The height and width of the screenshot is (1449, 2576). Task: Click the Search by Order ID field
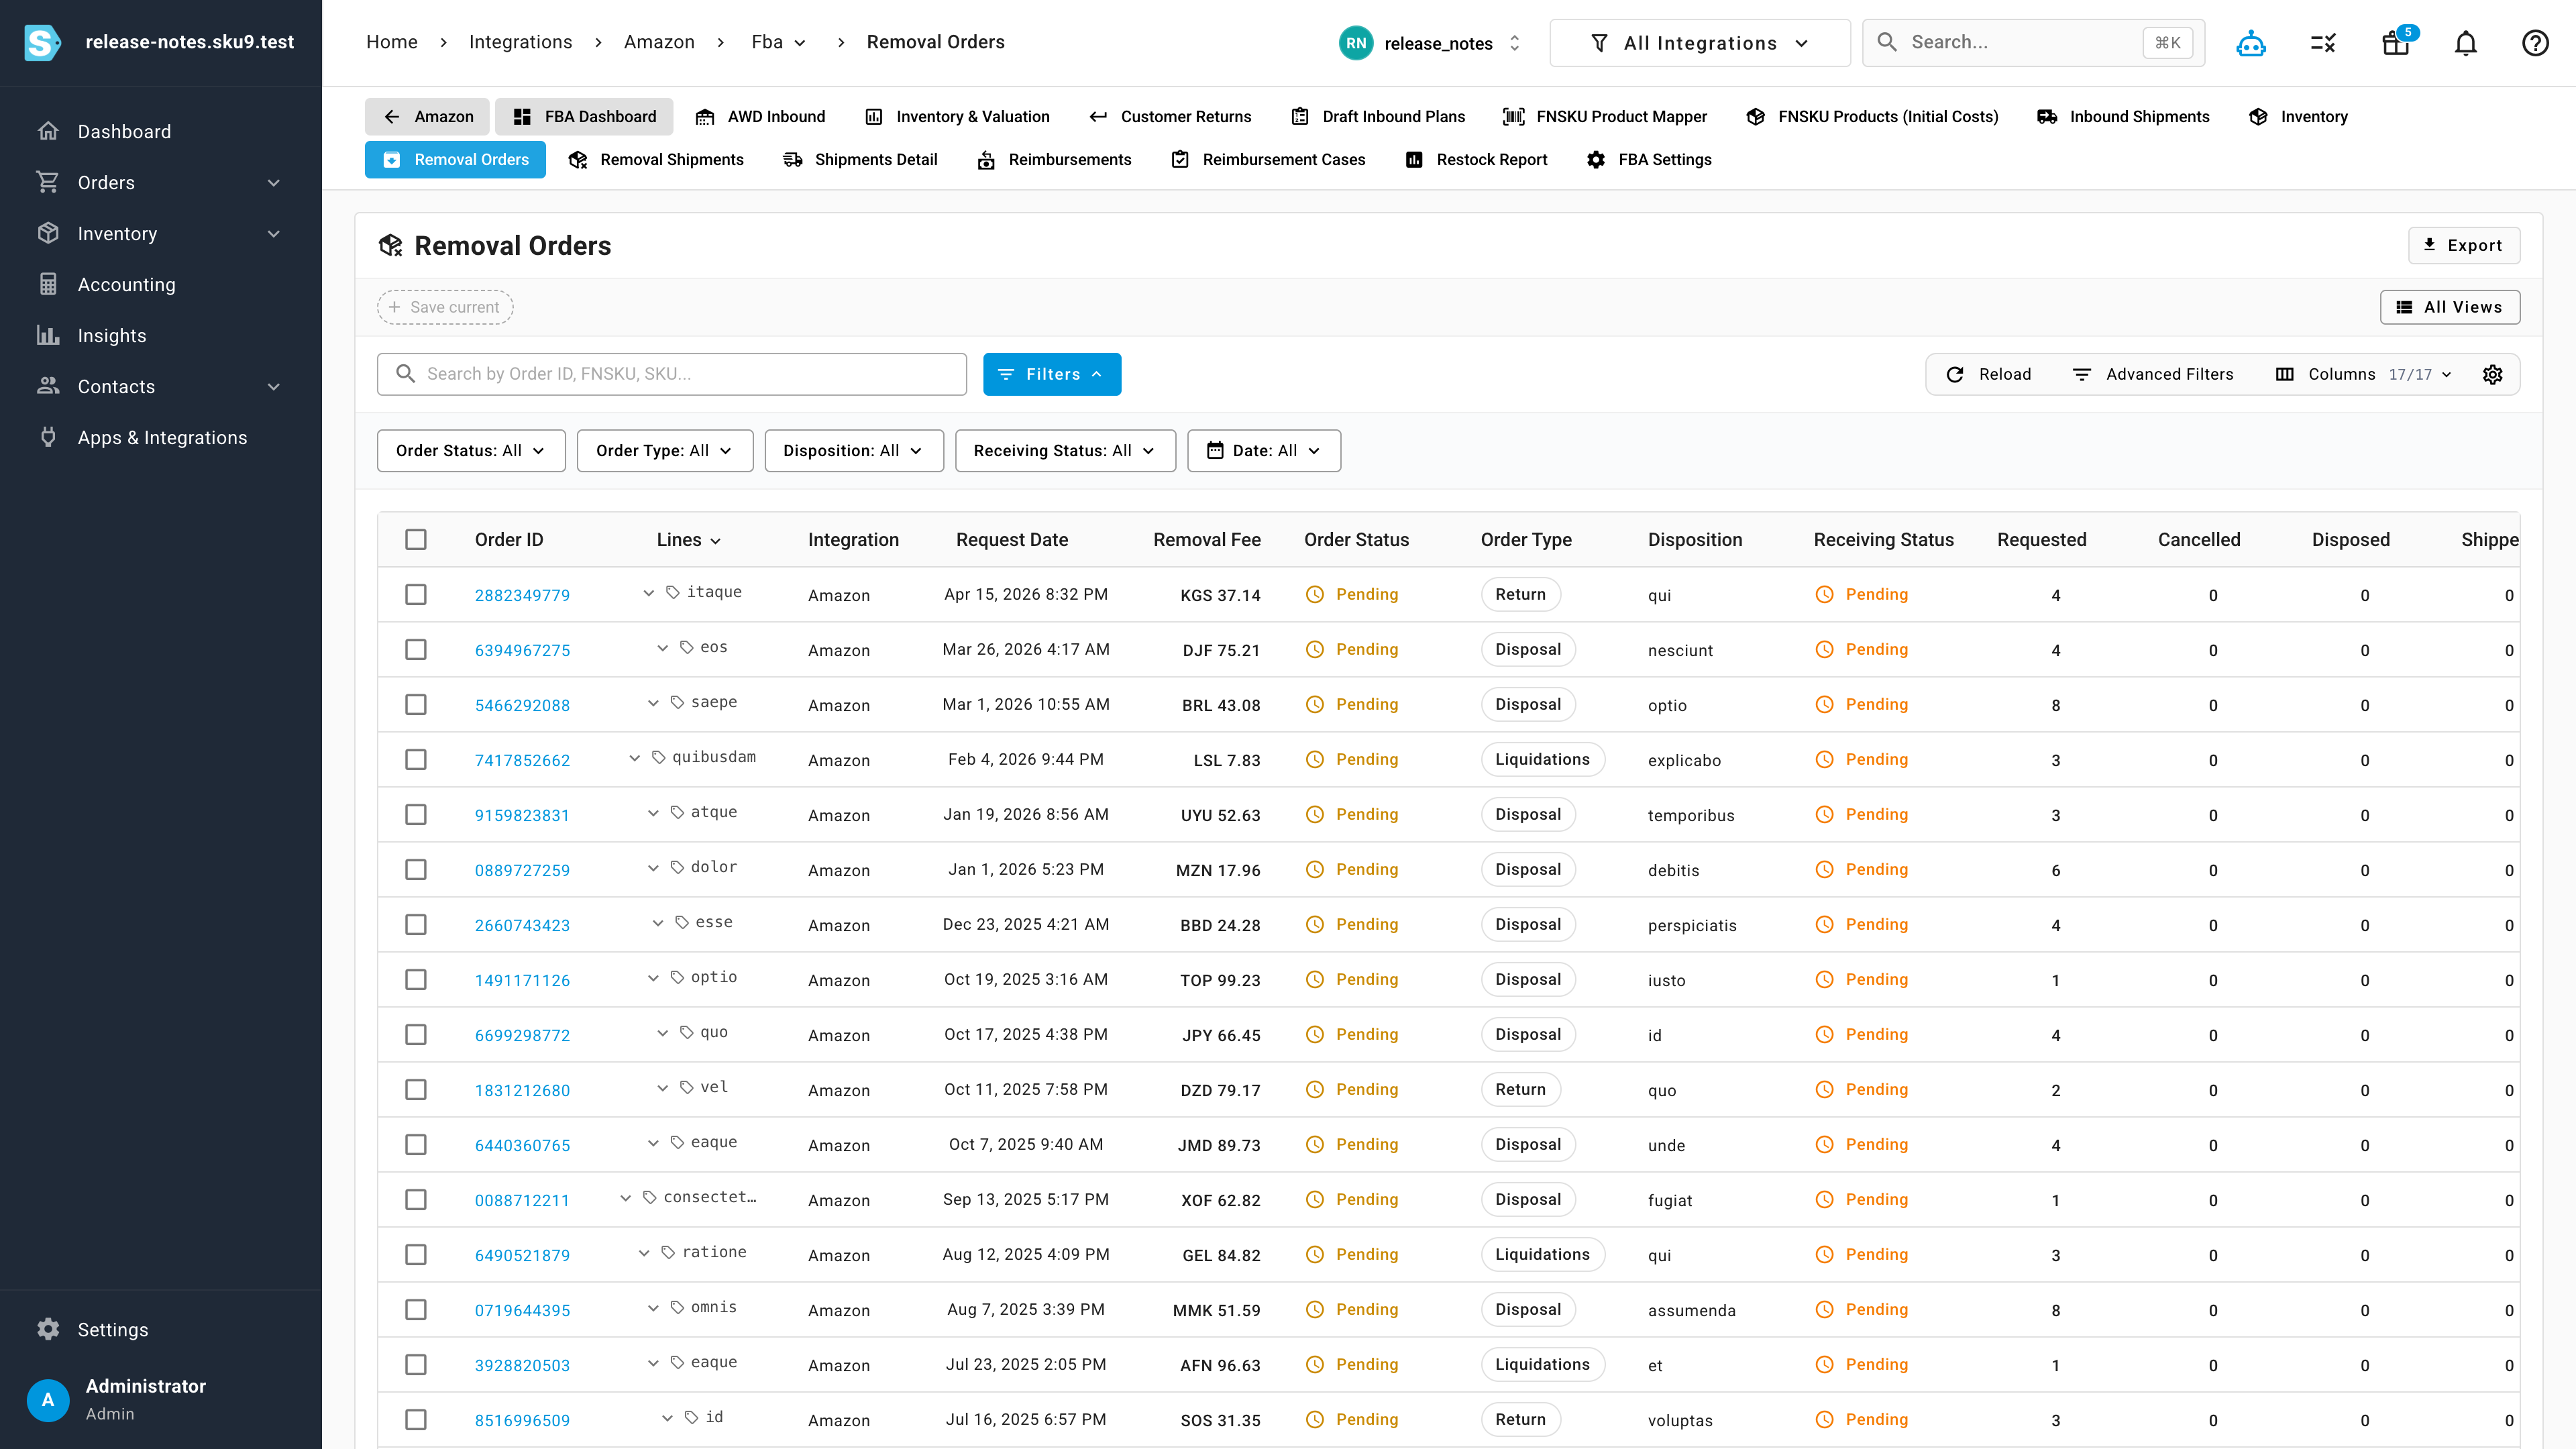(672, 374)
